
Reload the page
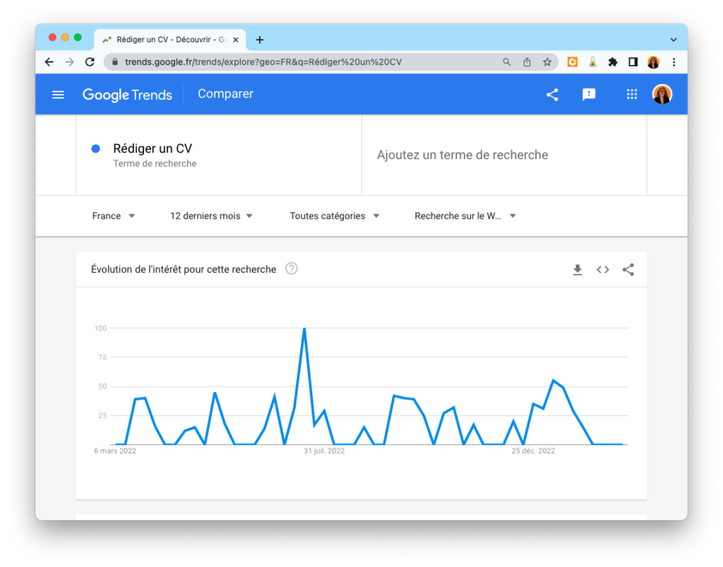tap(90, 62)
